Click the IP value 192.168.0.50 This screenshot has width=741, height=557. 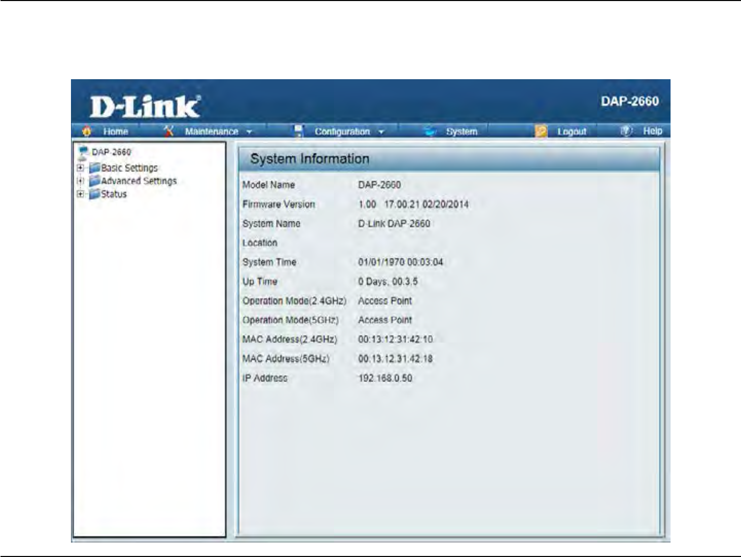385,378
